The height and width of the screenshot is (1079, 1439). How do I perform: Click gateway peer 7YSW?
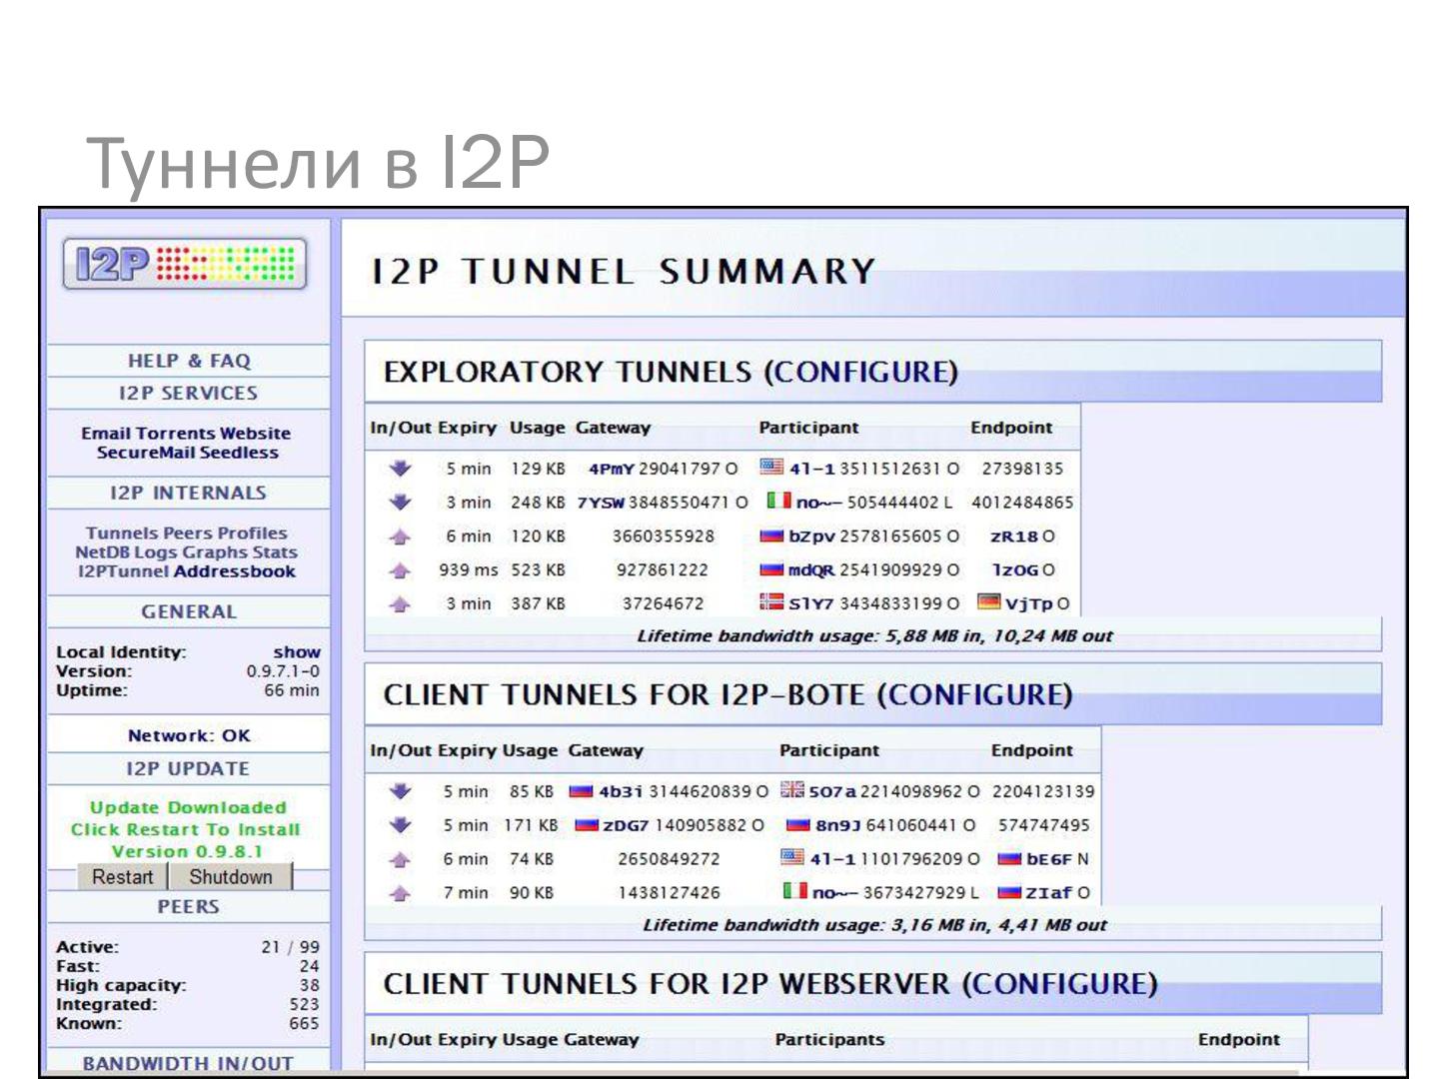[x=600, y=503]
